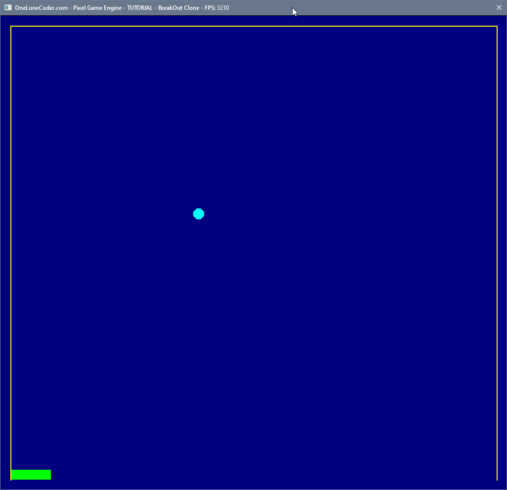Click the bottom end of the right yellow wall
Viewport: 507px width, 490px height.
[497, 479]
